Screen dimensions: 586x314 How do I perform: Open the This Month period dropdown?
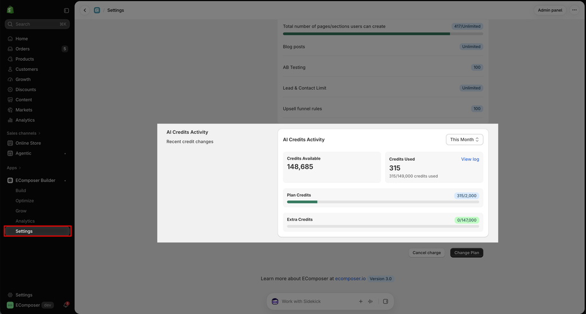click(464, 140)
